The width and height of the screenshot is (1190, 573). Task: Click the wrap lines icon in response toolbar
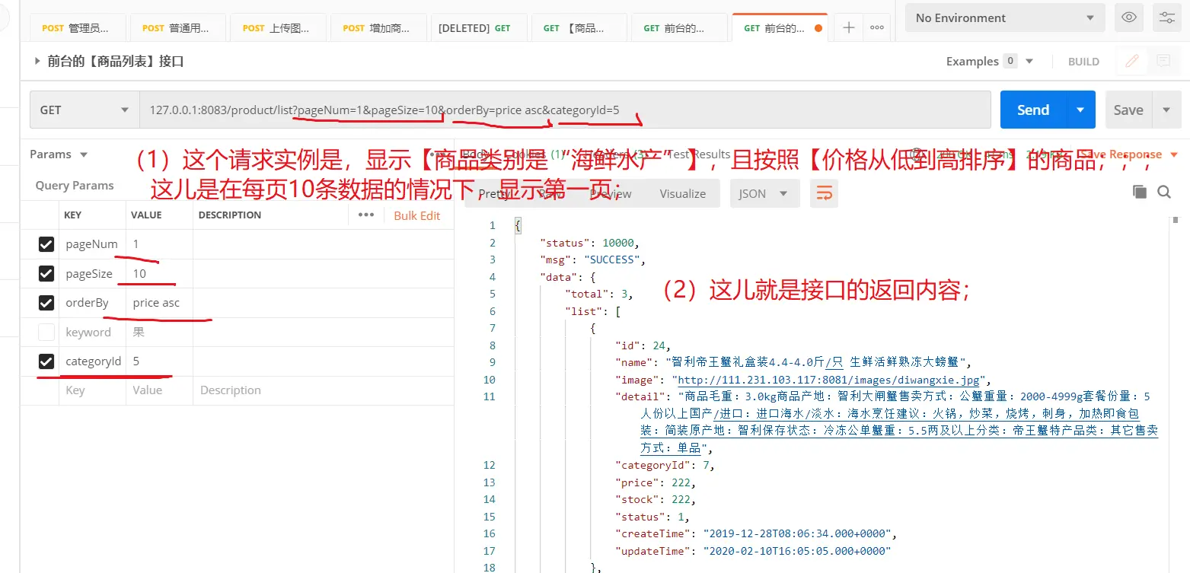point(824,193)
